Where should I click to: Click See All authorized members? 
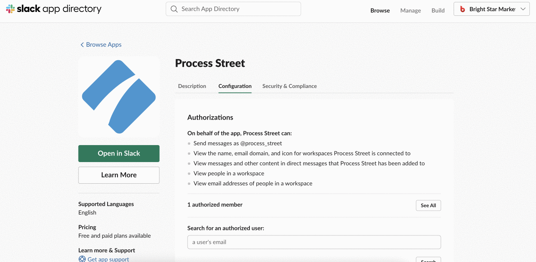click(x=428, y=205)
